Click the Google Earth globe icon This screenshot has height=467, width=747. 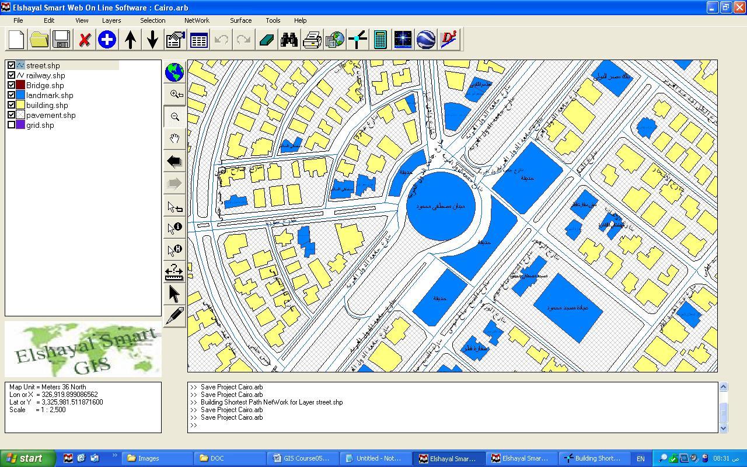[x=426, y=40]
